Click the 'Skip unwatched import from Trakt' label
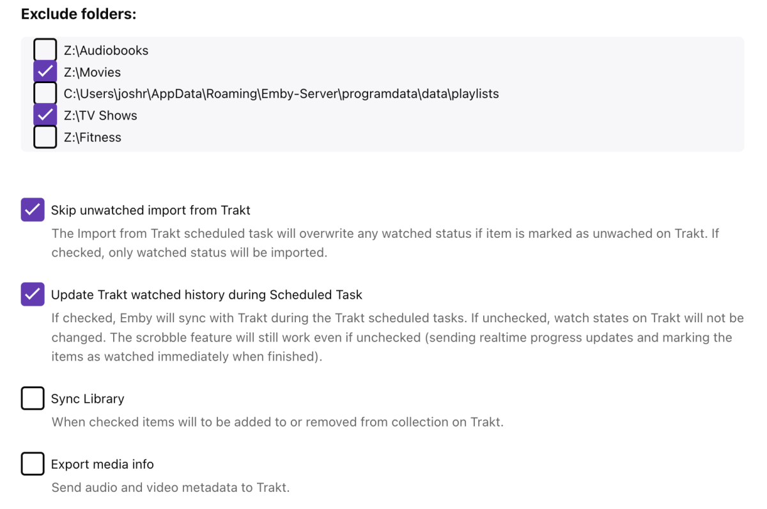 [x=151, y=210]
